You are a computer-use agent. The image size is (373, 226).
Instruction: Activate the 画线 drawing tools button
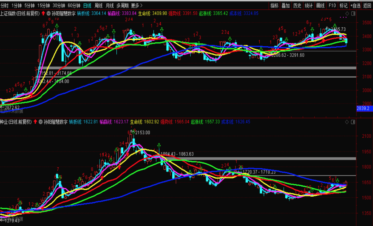pos(320,6)
